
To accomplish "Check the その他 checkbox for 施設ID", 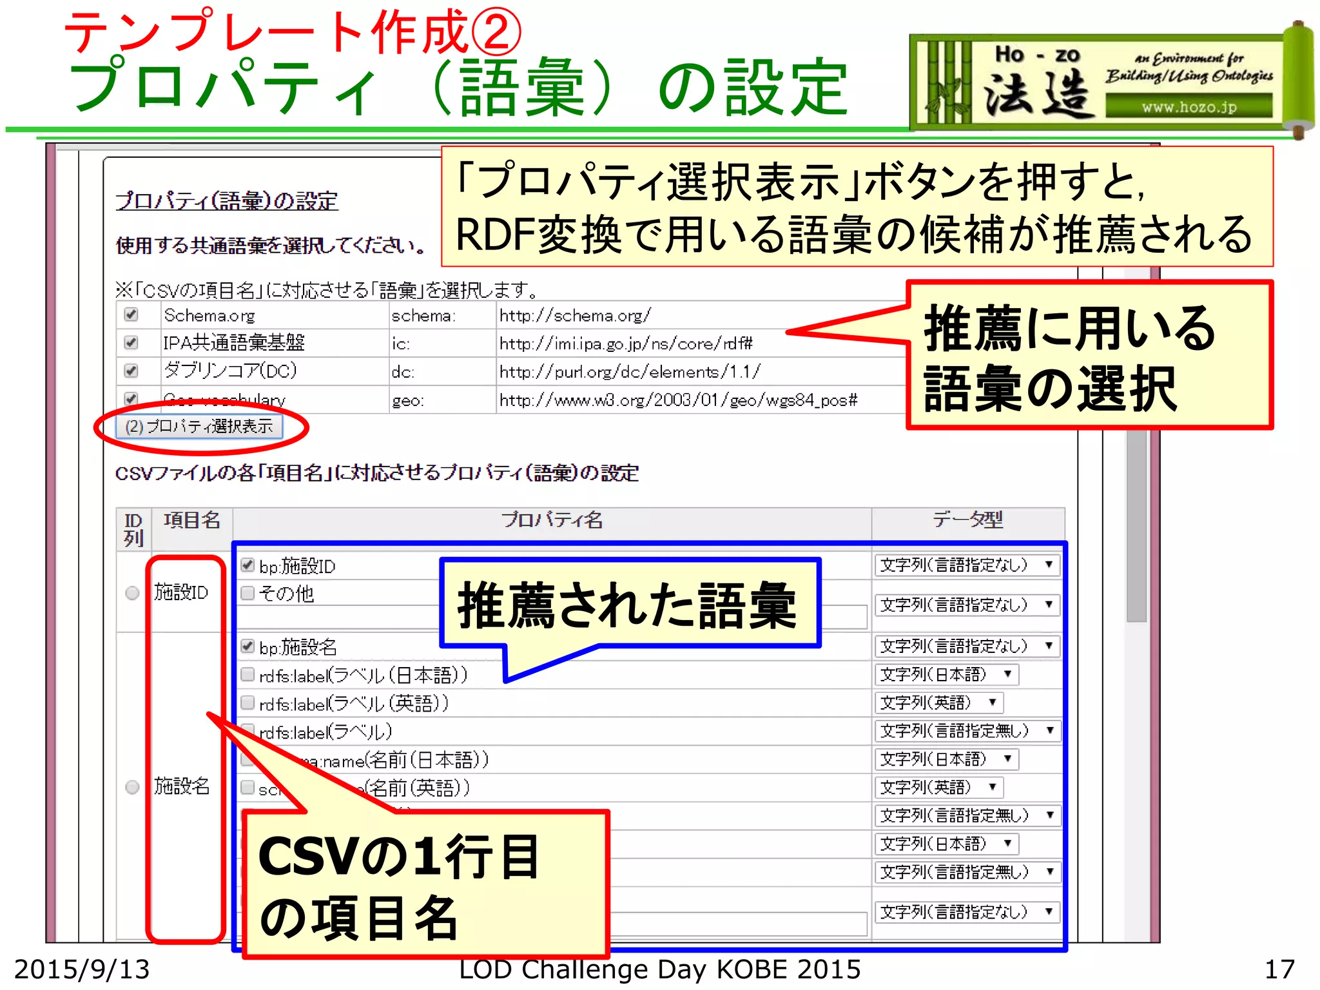I will (247, 593).
